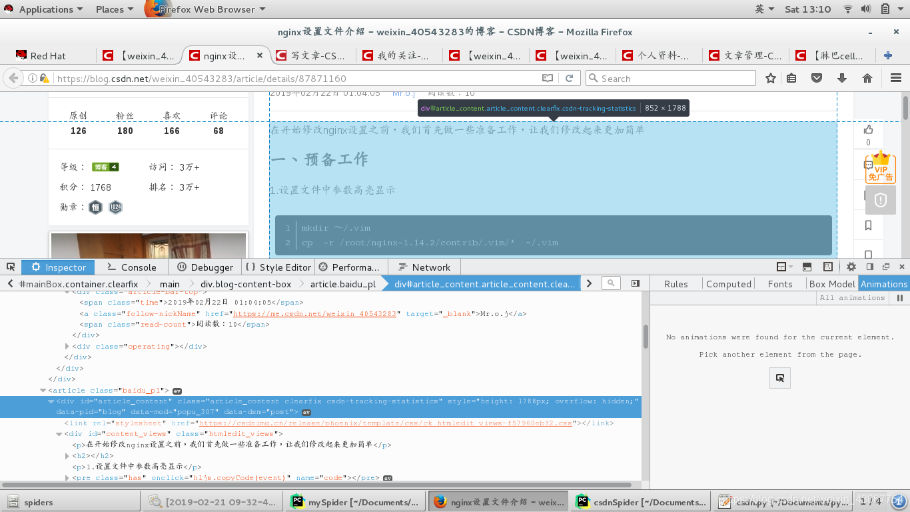Open the Style Editor tab
This screenshot has height=512, width=910.
[278, 267]
